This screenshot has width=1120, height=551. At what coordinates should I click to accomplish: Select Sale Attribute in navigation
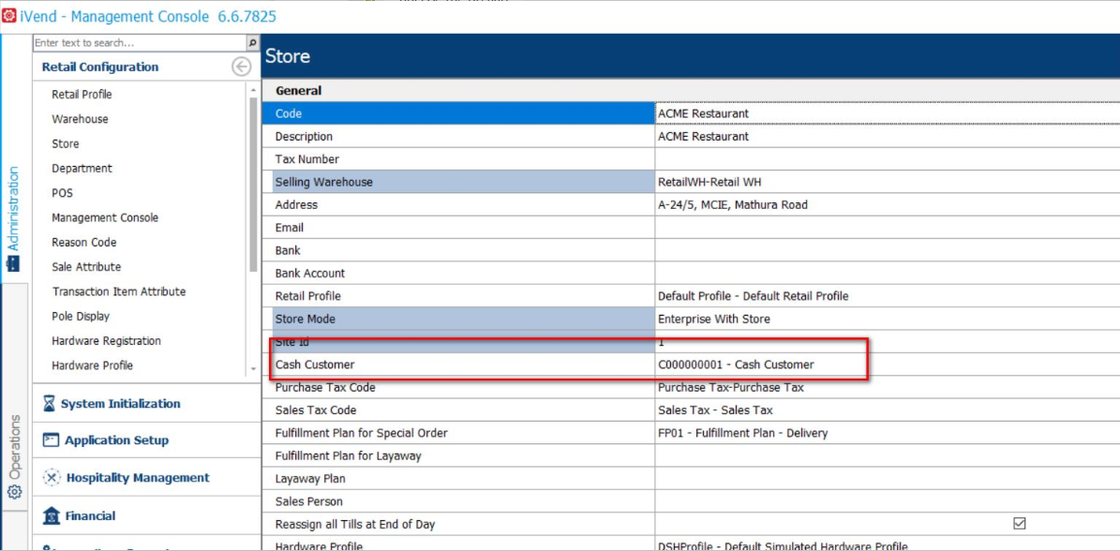click(86, 267)
